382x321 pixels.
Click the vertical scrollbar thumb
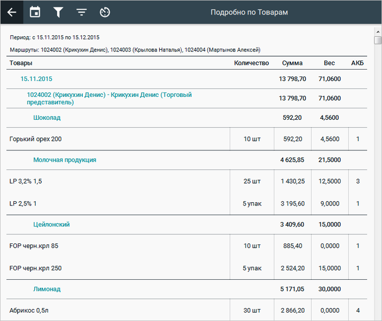[378, 41]
